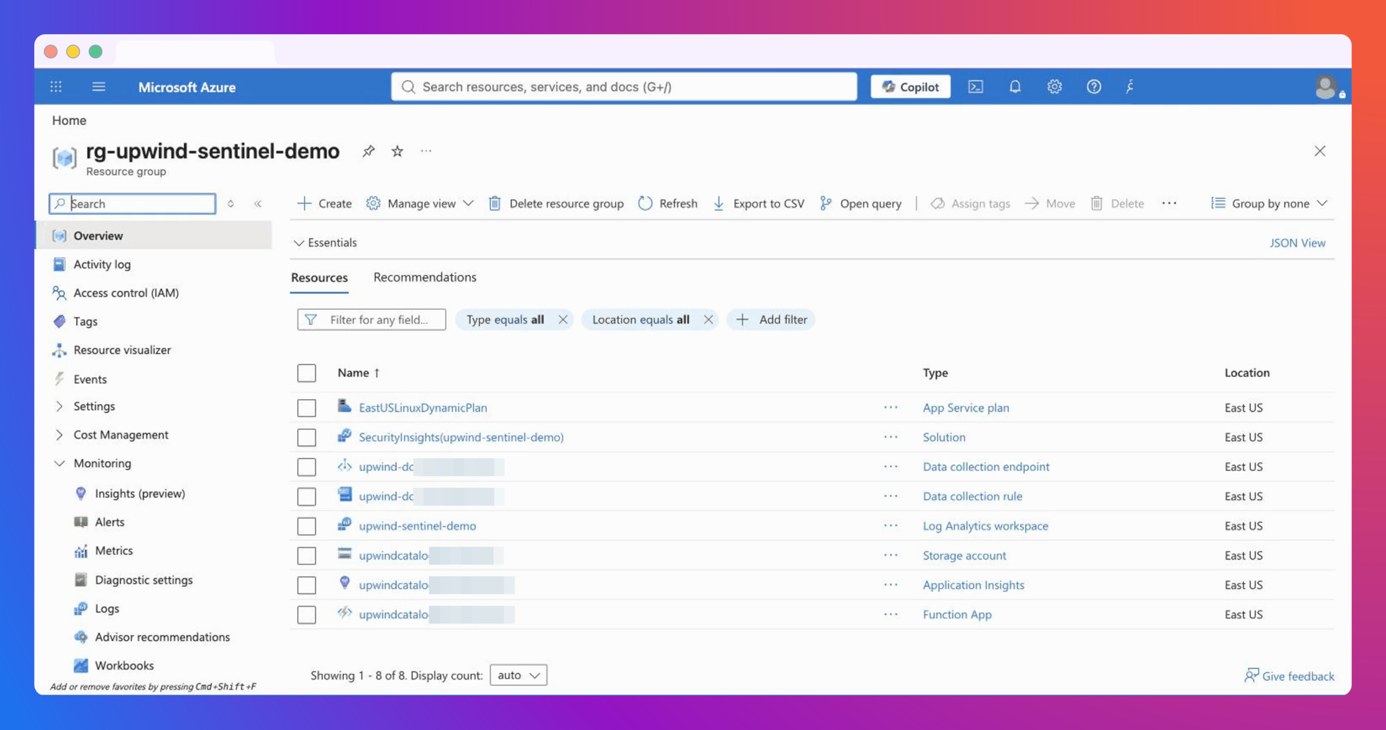Open the Display count auto dropdown
The width and height of the screenshot is (1386, 730).
518,675
